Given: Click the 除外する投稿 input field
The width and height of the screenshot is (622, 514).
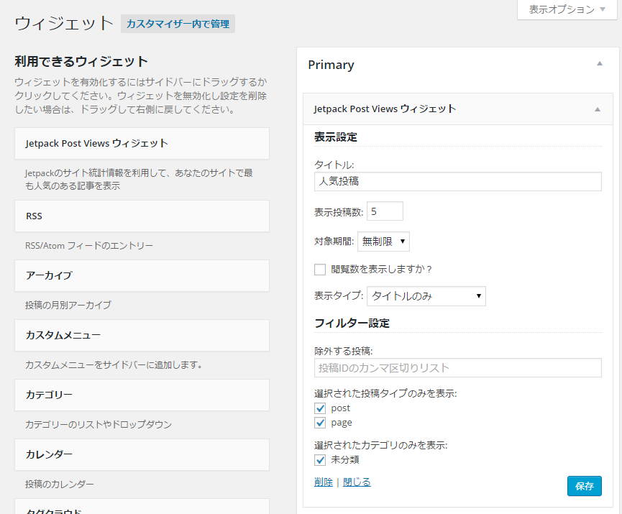Looking at the screenshot, I should (x=458, y=367).
